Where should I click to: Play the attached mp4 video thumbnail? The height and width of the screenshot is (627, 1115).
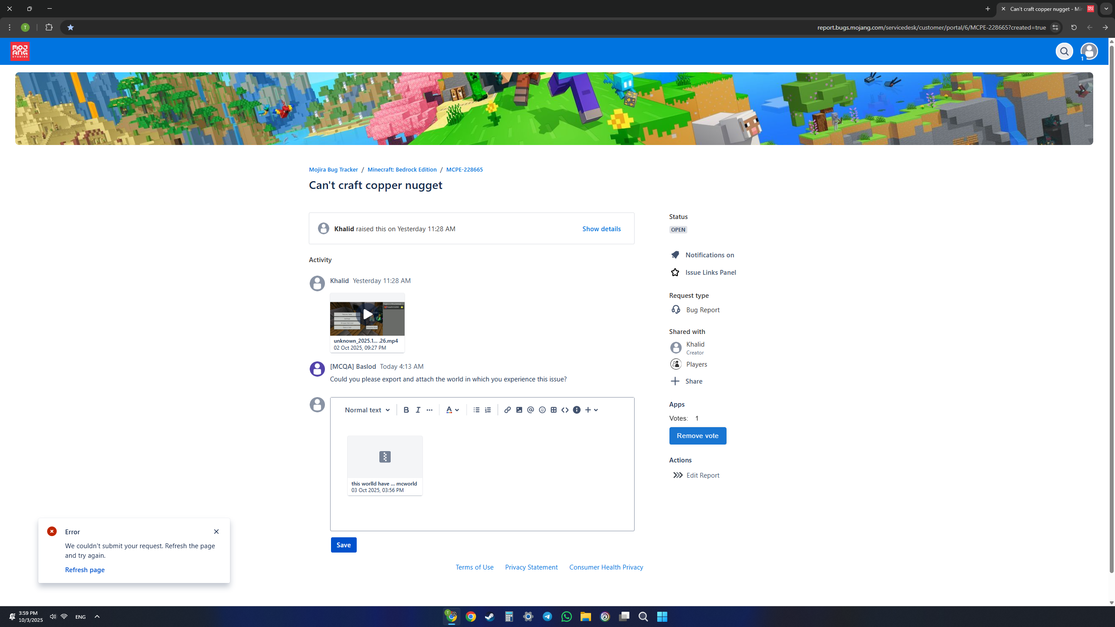point(367,314)
